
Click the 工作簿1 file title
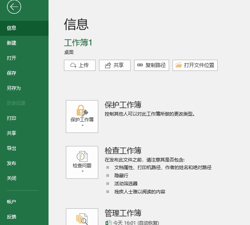point(78,43)
